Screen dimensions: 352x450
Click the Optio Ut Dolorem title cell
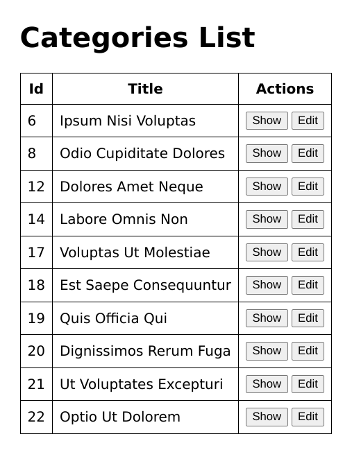(145, 417)
